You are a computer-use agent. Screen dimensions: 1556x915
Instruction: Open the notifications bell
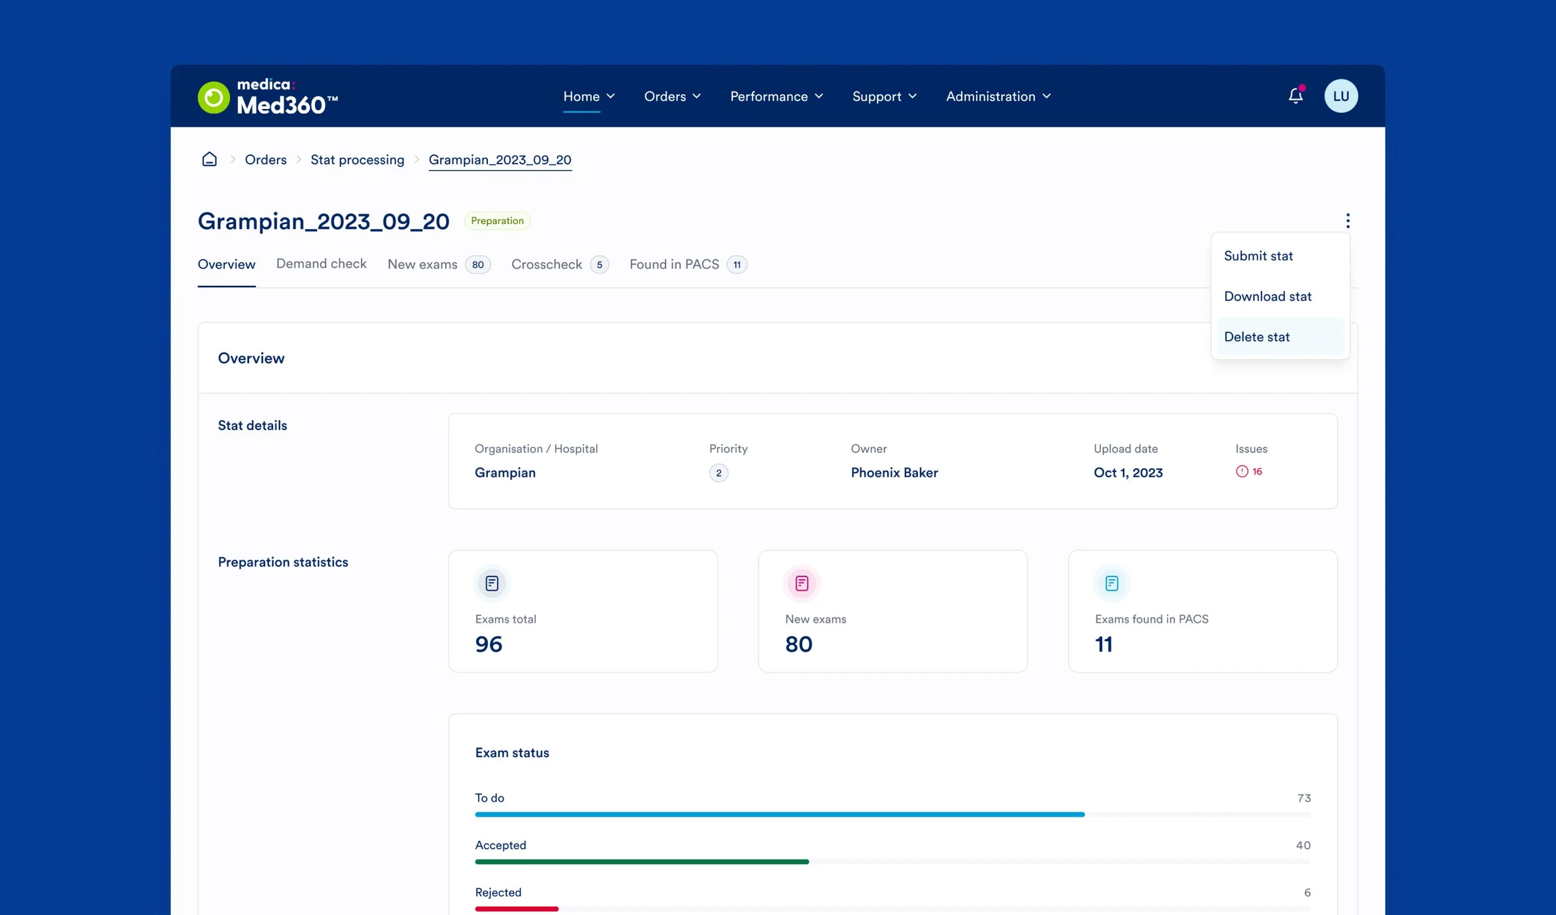[x=1296, y=95]
